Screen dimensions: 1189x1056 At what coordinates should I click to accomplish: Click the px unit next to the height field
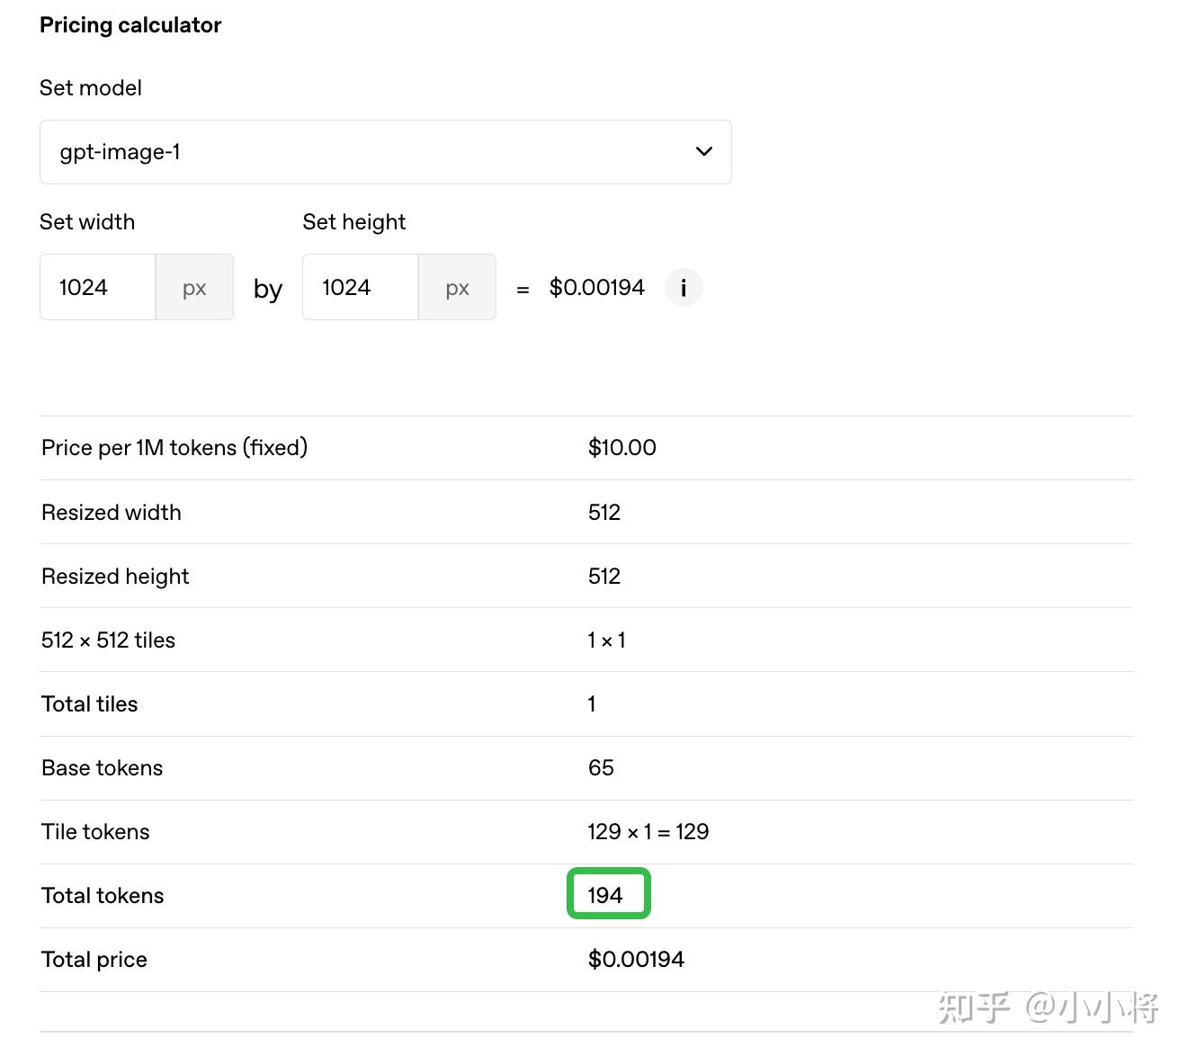click(x=457, y=288)
